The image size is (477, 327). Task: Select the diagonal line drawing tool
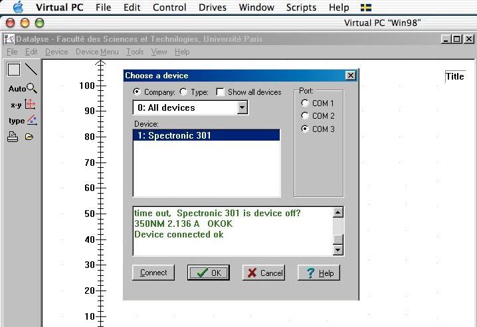coord(31,69)
